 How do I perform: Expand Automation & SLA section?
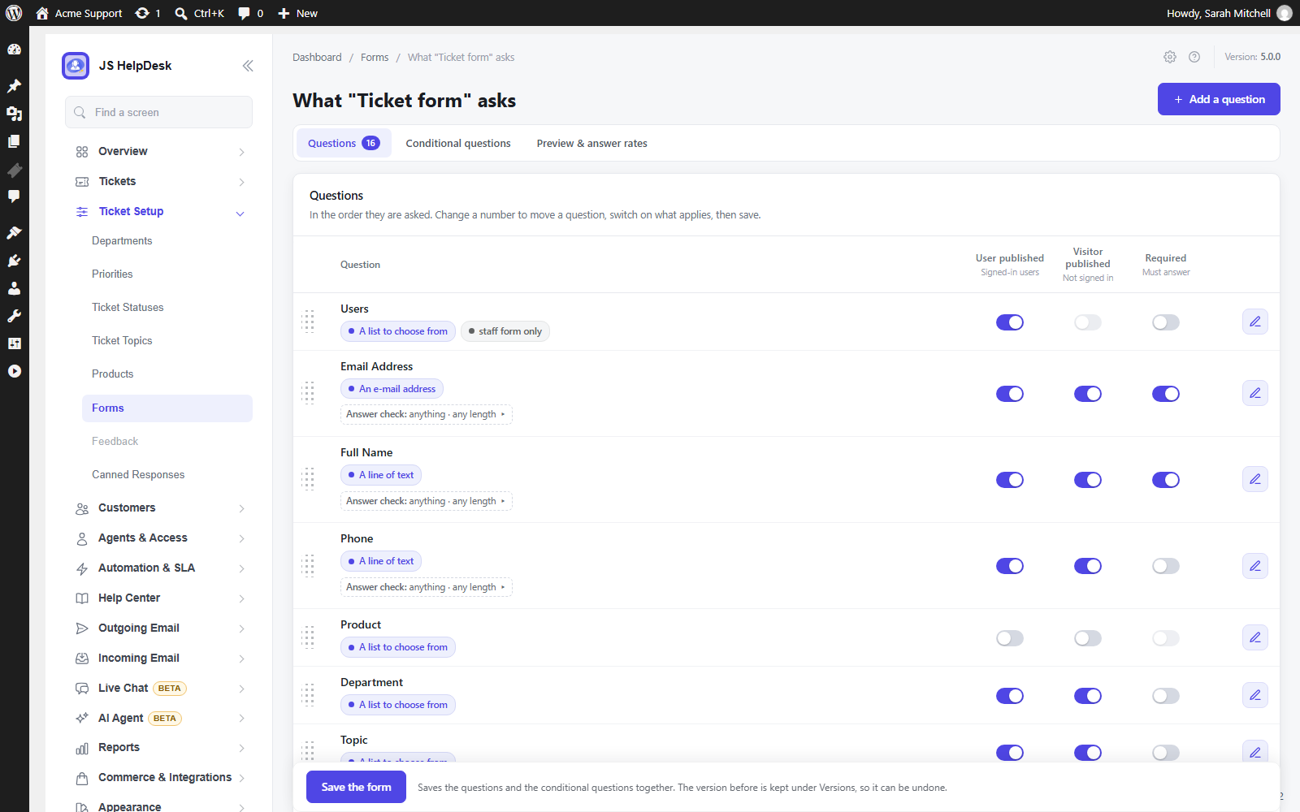click(x=159, y=568)
